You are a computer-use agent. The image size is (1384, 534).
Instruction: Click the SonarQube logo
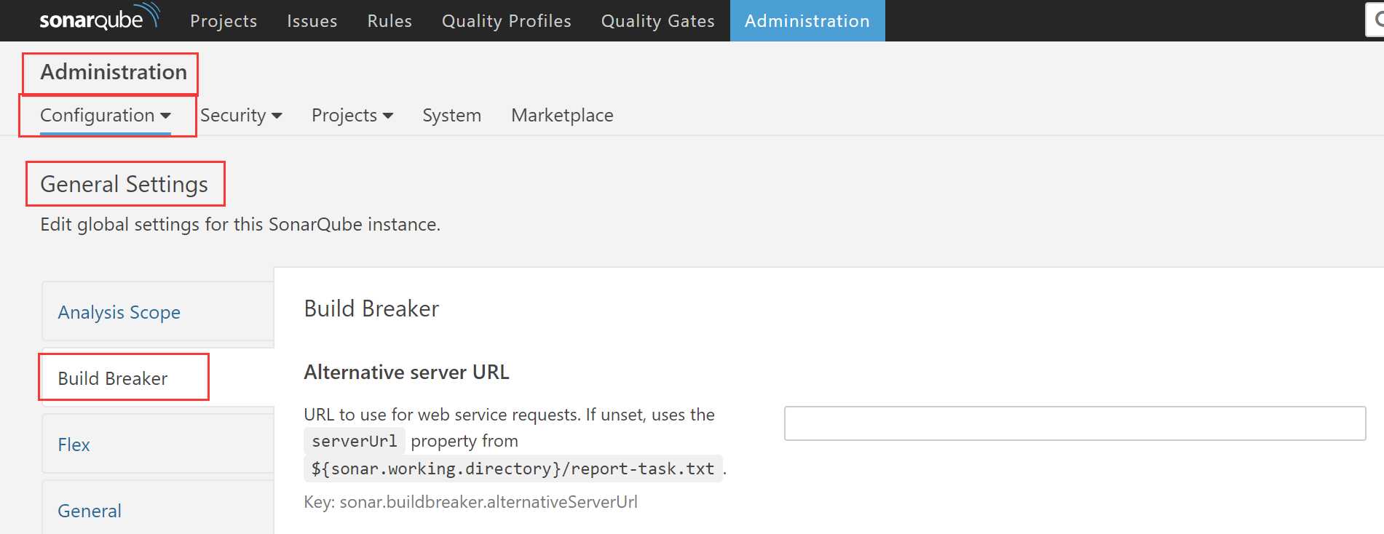click(x=100, y=17)
